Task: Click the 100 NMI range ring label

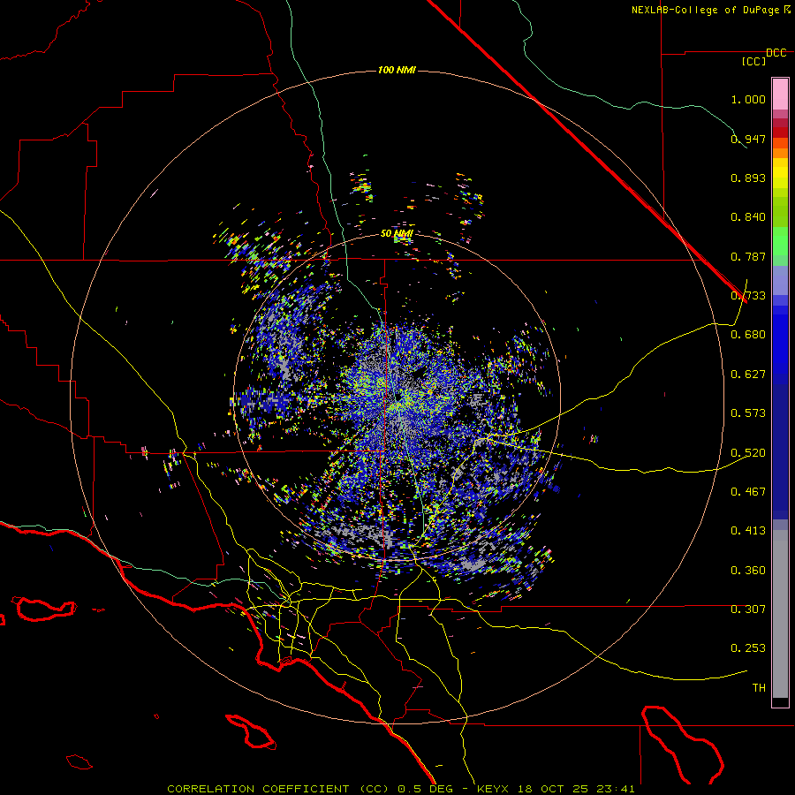Action: click(x=397, y=70)
